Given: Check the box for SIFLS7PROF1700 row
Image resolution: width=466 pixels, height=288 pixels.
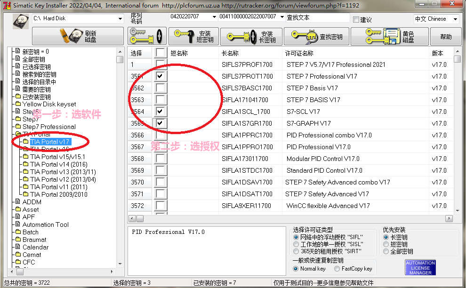Looking at the screenshot, I should click(x=160, y=64).
